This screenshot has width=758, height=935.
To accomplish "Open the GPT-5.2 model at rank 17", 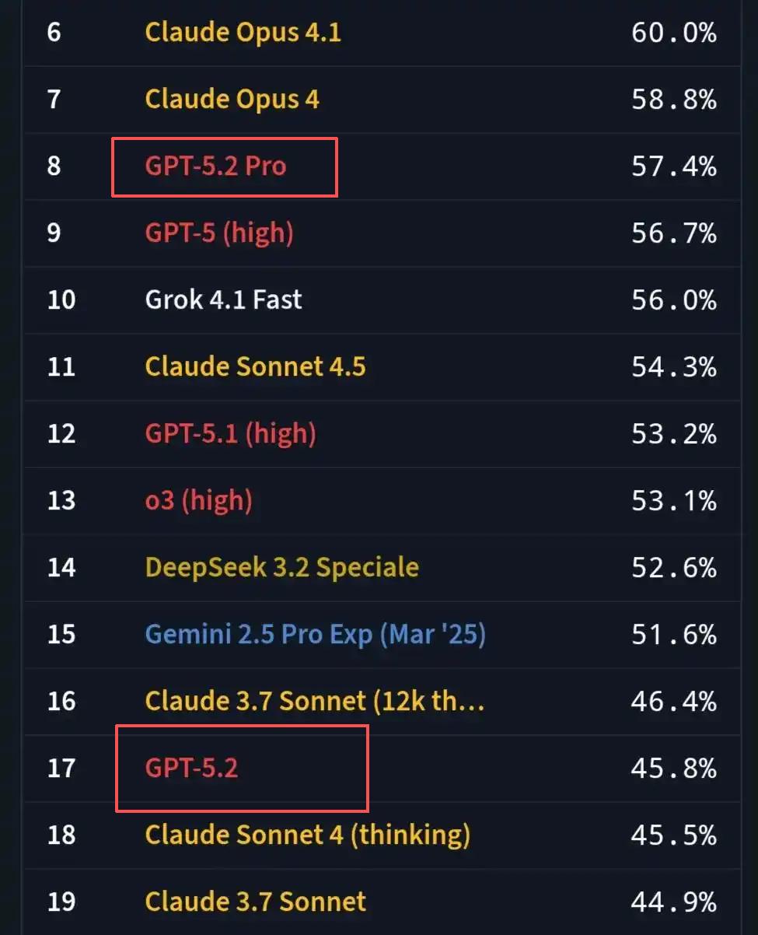I will [x=191, y=769].
